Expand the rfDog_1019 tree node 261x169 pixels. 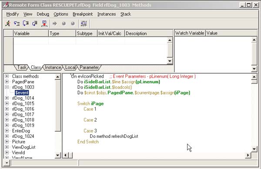pyautogui.click(x=7, y=125)
